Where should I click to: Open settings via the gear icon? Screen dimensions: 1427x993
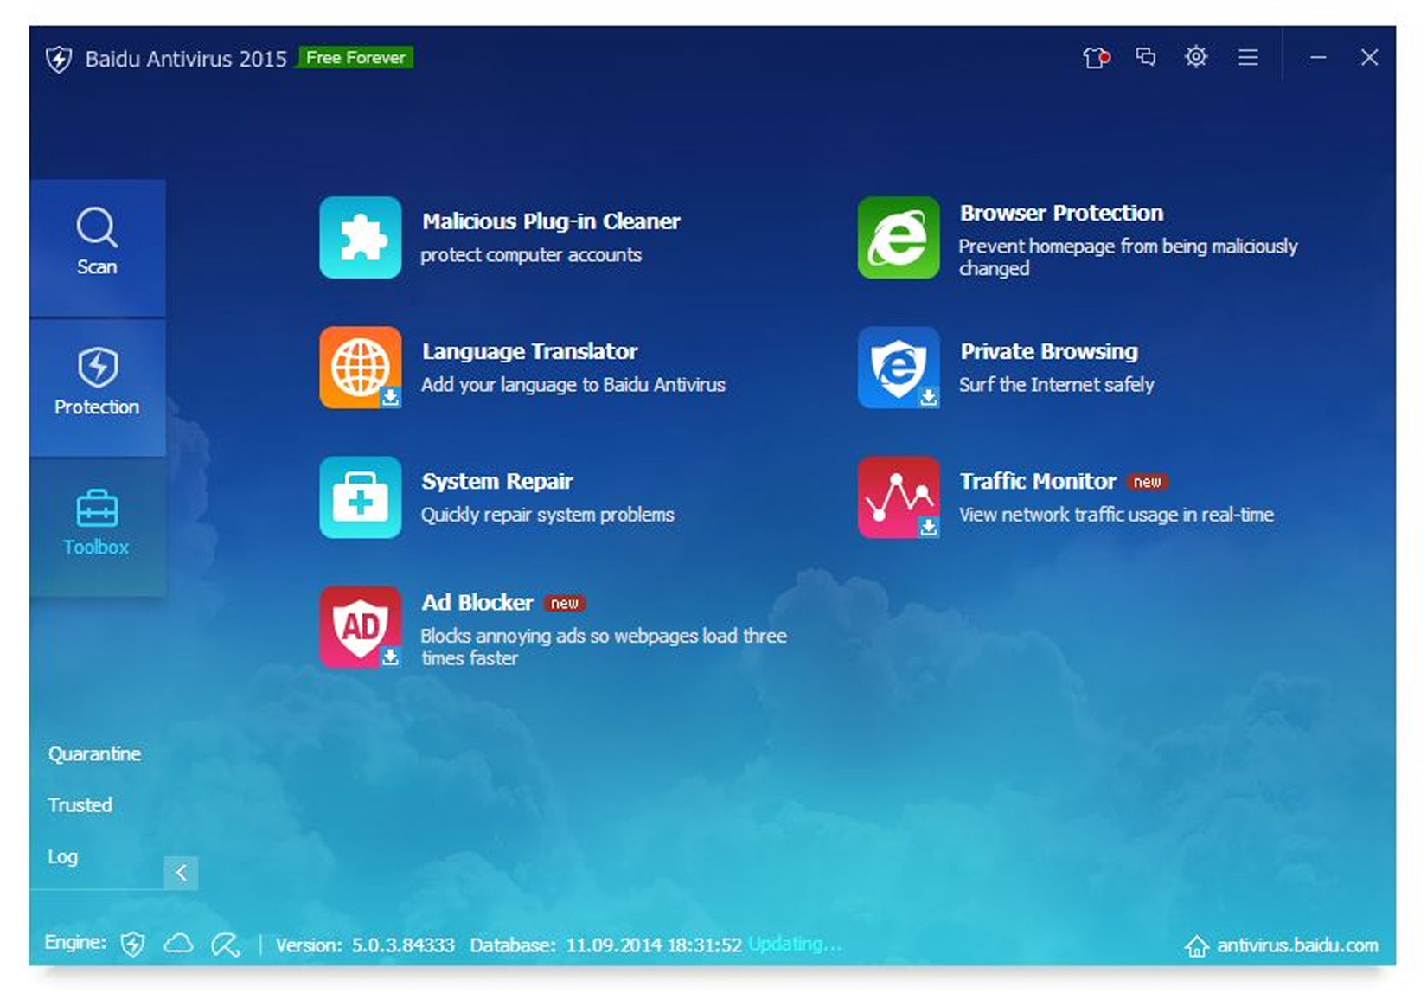click(1196, 57)
